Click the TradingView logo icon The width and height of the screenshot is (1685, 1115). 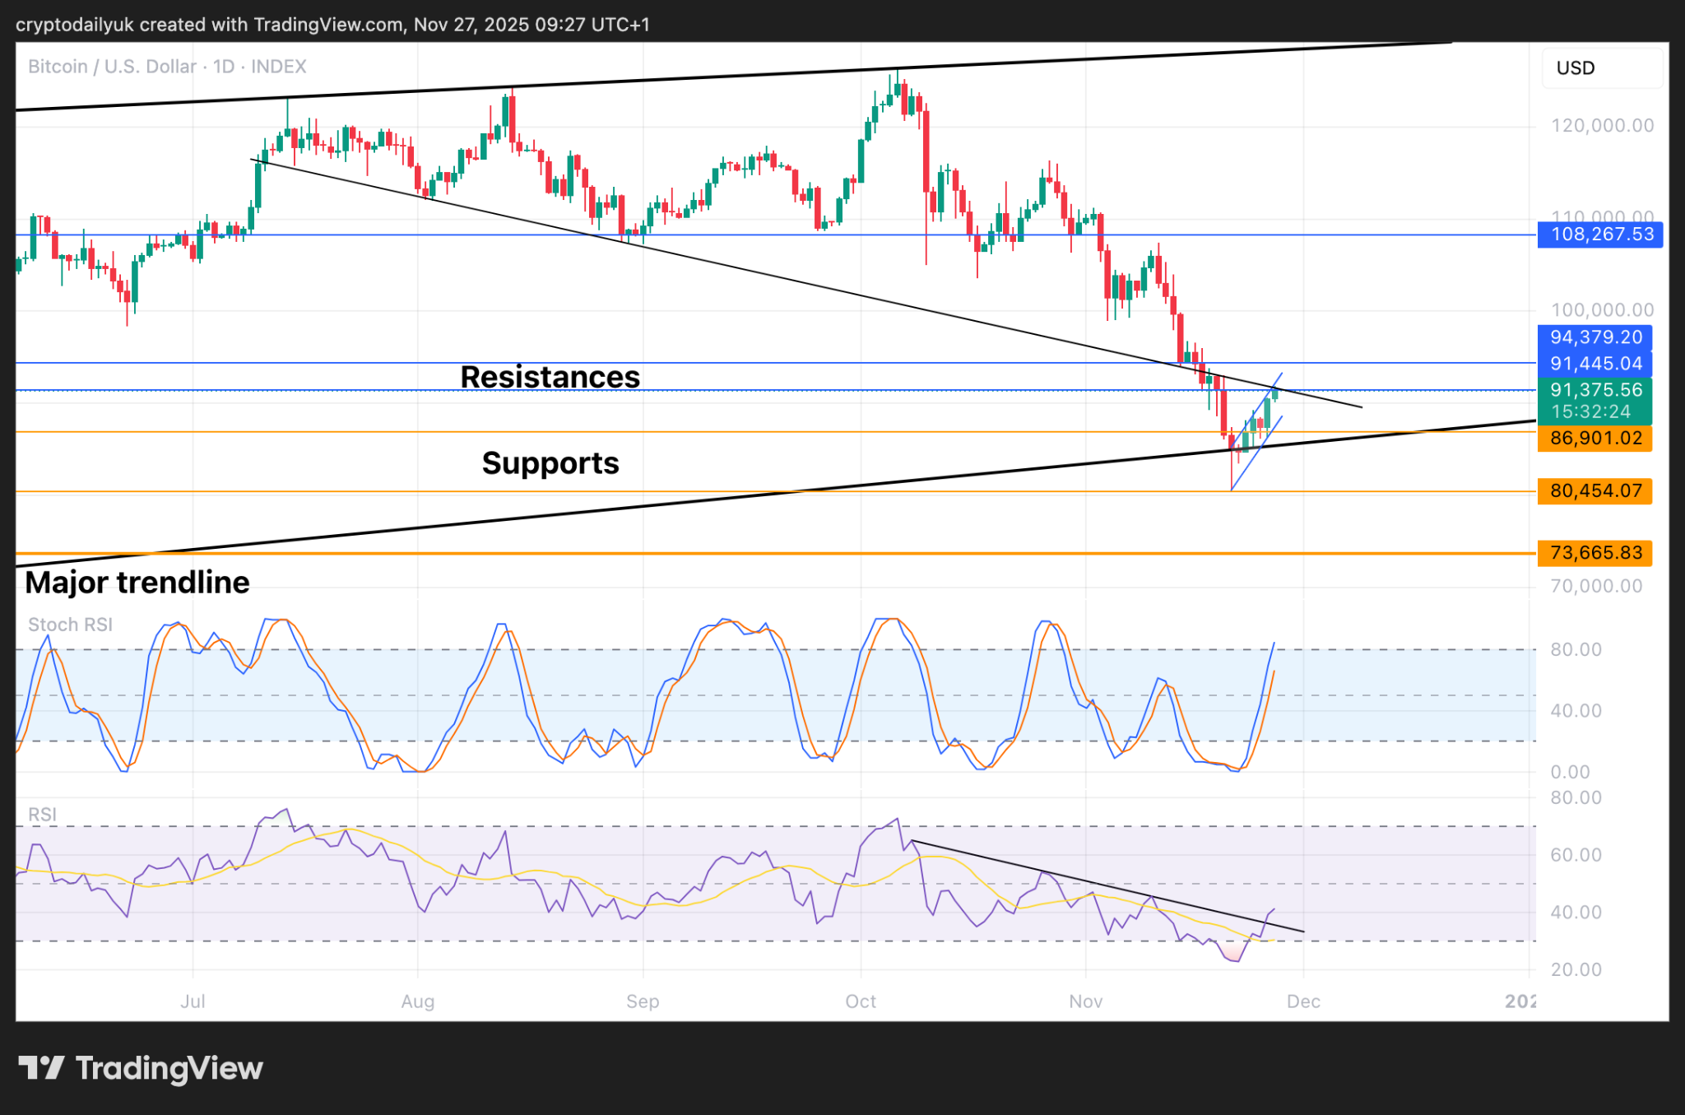coord(41,1068)
